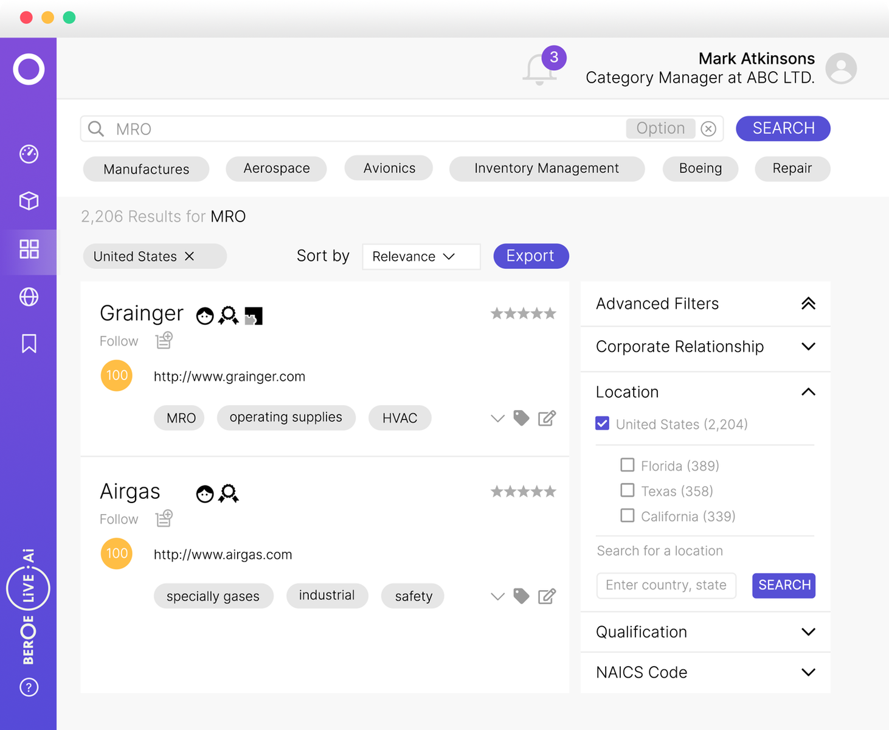
Task: Select the Aerospace suggestion chip
Action: tap(276, 169)
